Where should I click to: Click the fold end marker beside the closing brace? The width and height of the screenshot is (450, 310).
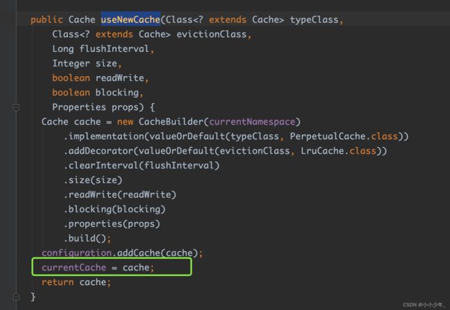pyautogui.click(x=16, y=297)
